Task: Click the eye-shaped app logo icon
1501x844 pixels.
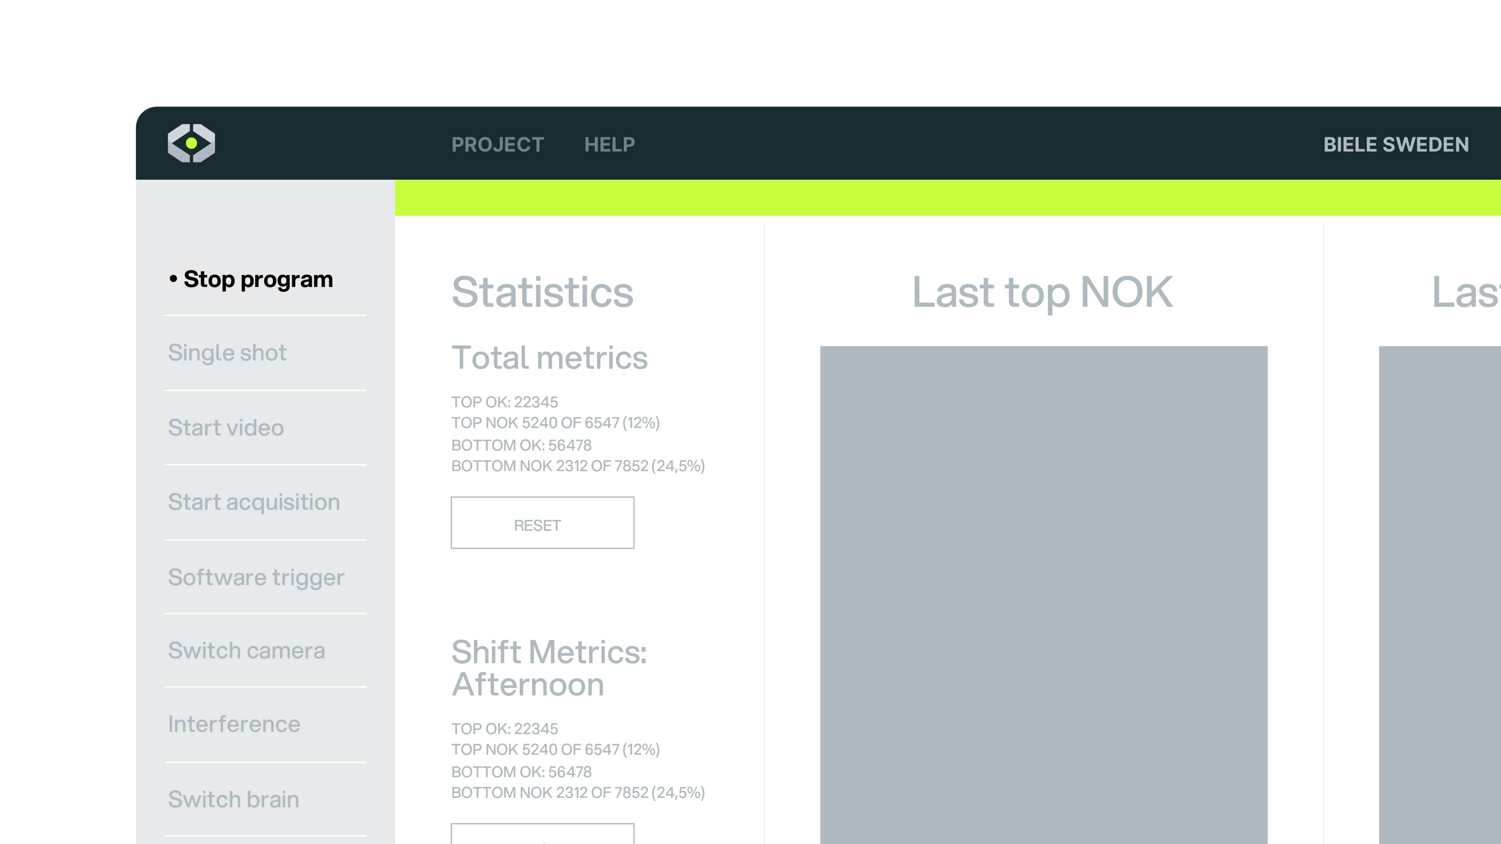Action: 191,143
